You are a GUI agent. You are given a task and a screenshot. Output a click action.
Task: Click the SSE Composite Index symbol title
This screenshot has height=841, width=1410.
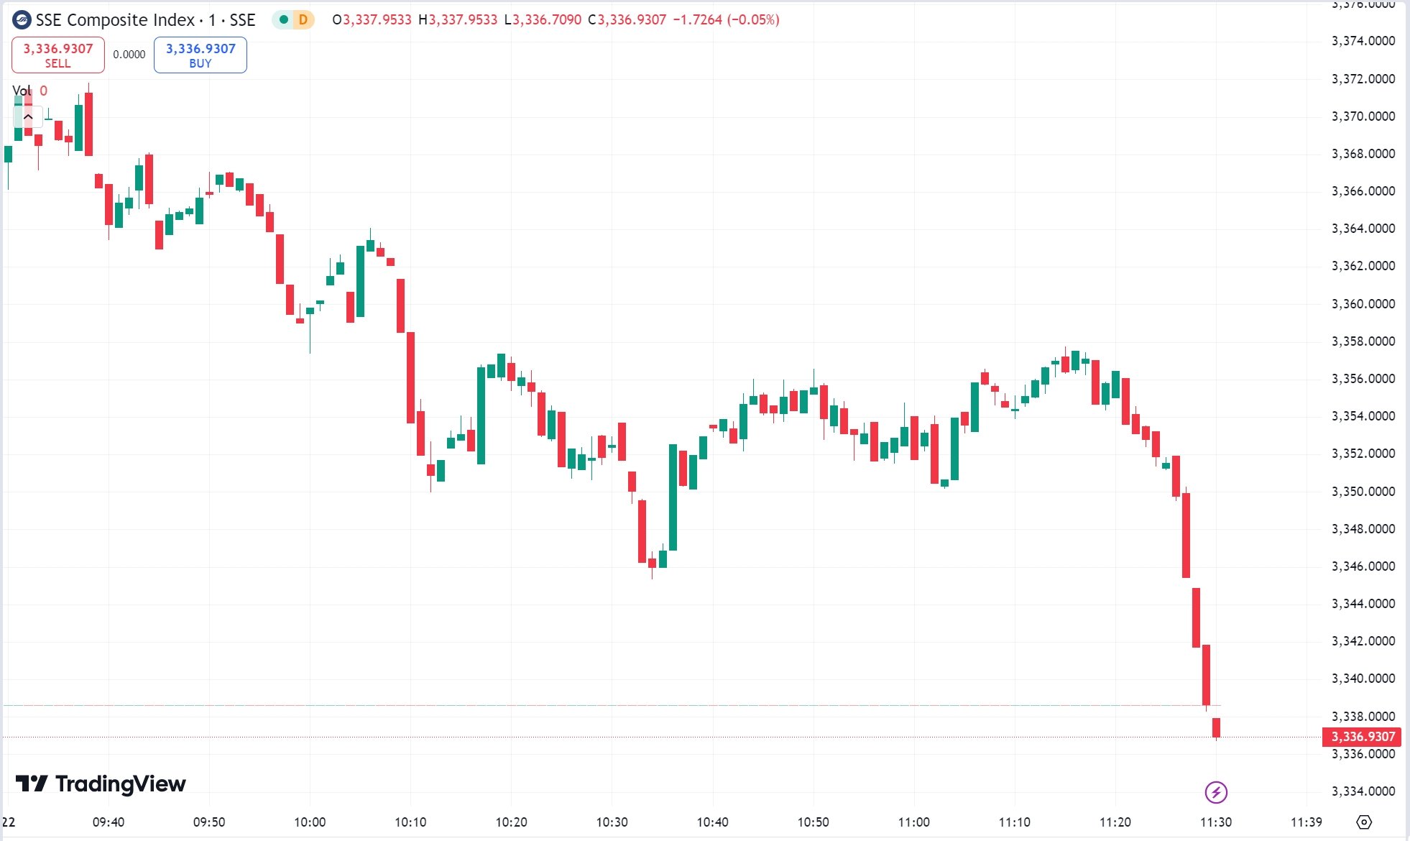click(x=146, y=20)
